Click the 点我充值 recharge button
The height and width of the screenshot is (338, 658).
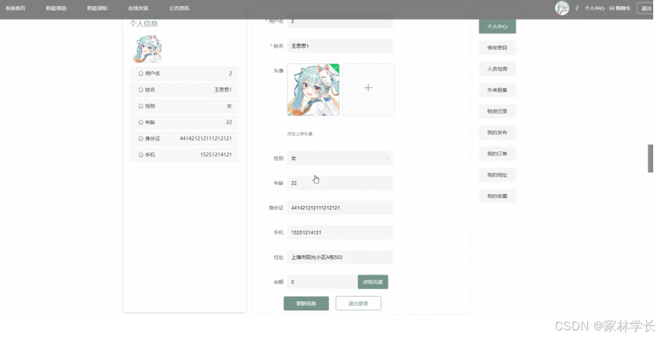(373, 282)
